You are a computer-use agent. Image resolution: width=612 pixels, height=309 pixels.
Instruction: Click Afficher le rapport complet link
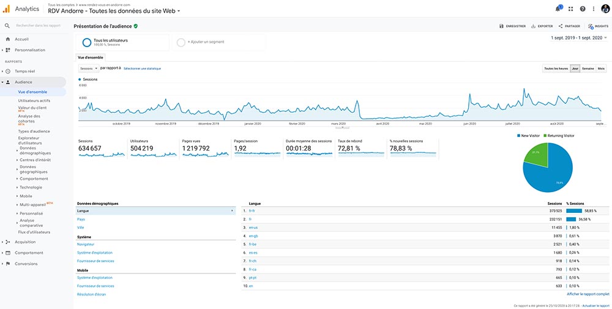[588, 294]
